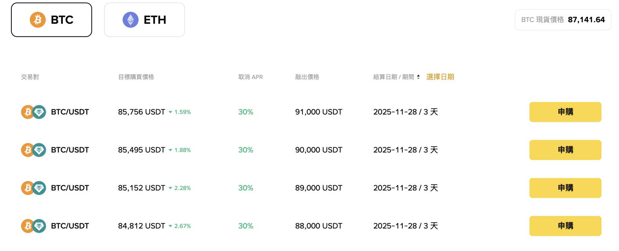Click down-arrow indicator beside 2.67%

click(170, 226)
